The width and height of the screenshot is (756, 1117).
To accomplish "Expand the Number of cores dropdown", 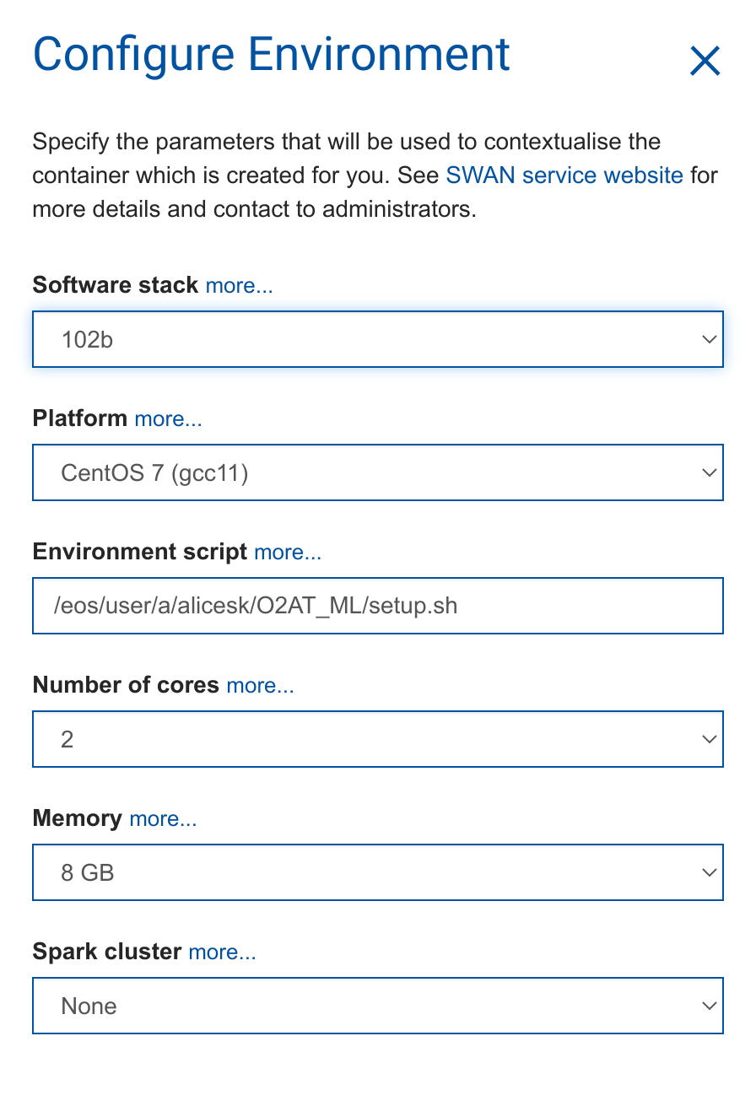I will [x=377, y=740].
